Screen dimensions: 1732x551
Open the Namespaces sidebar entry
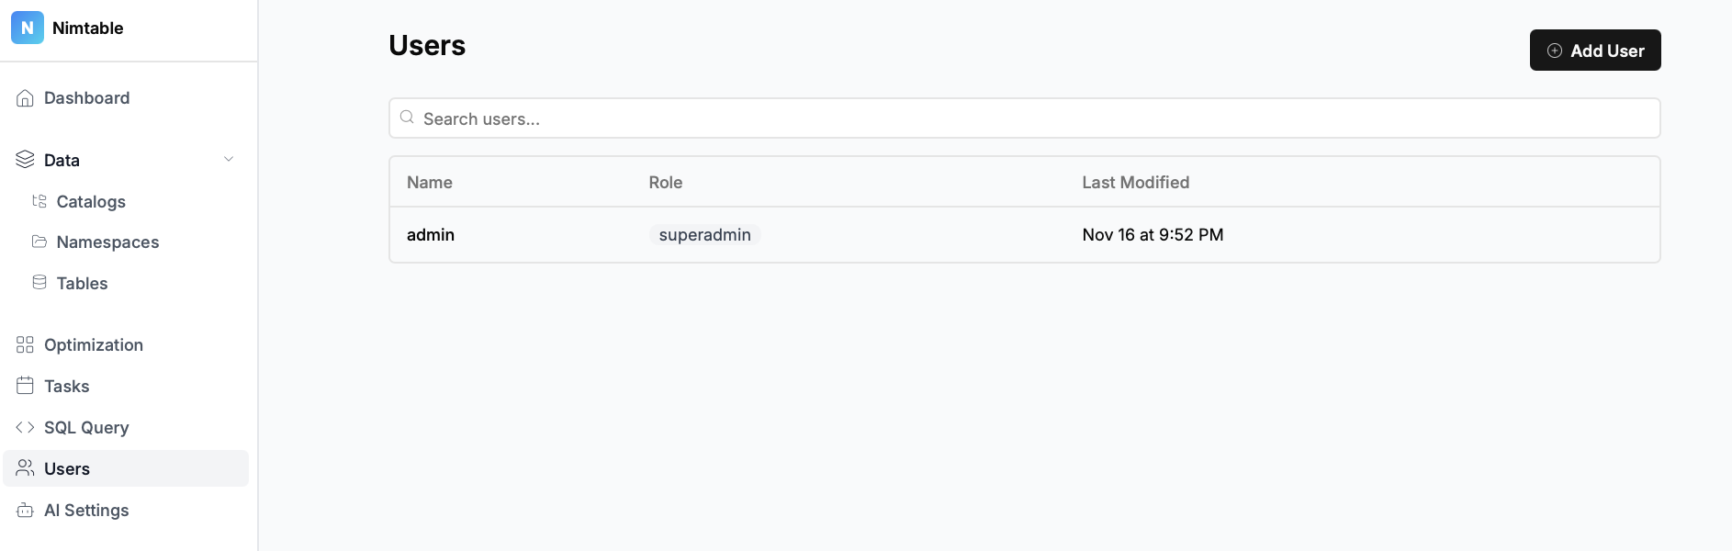click(x=107, y=242)
